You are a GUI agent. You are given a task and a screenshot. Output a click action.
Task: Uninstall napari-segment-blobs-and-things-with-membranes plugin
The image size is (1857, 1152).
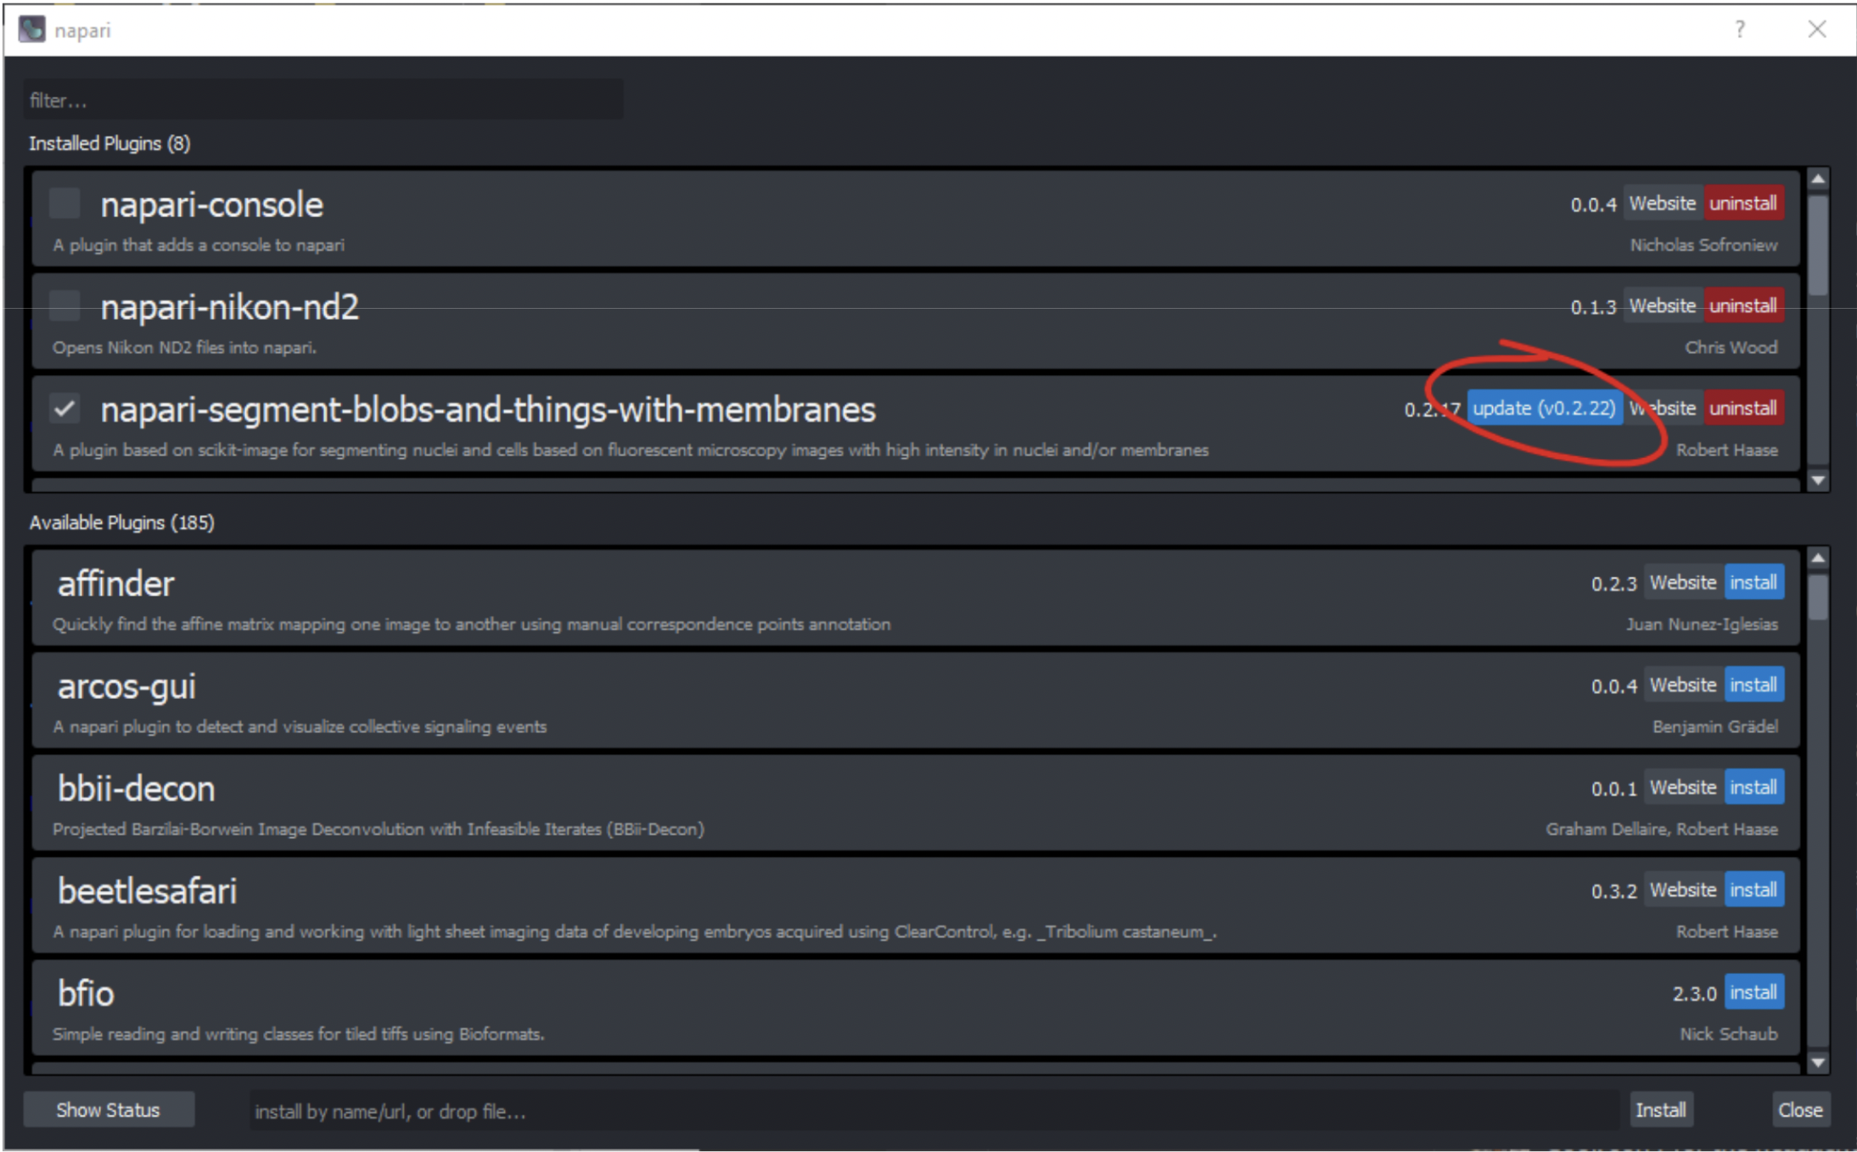point(1743,409)
